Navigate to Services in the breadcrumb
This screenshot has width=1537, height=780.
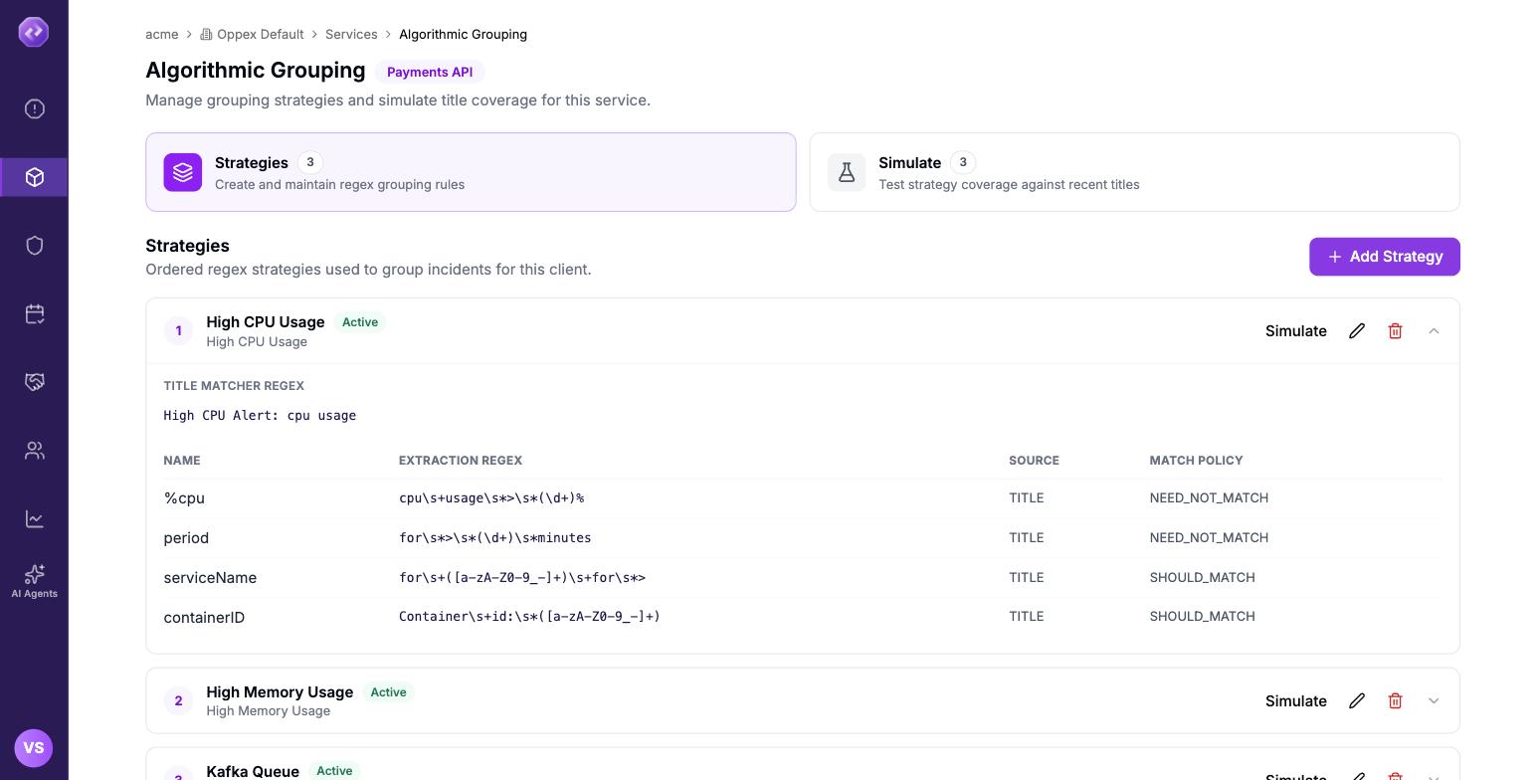[x=351, y=34]
